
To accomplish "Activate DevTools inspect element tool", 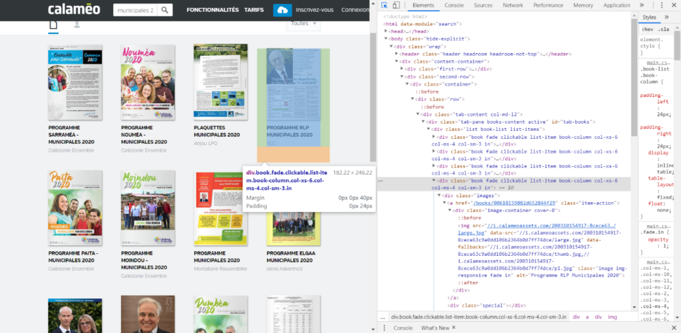I will tap(384, 5).
